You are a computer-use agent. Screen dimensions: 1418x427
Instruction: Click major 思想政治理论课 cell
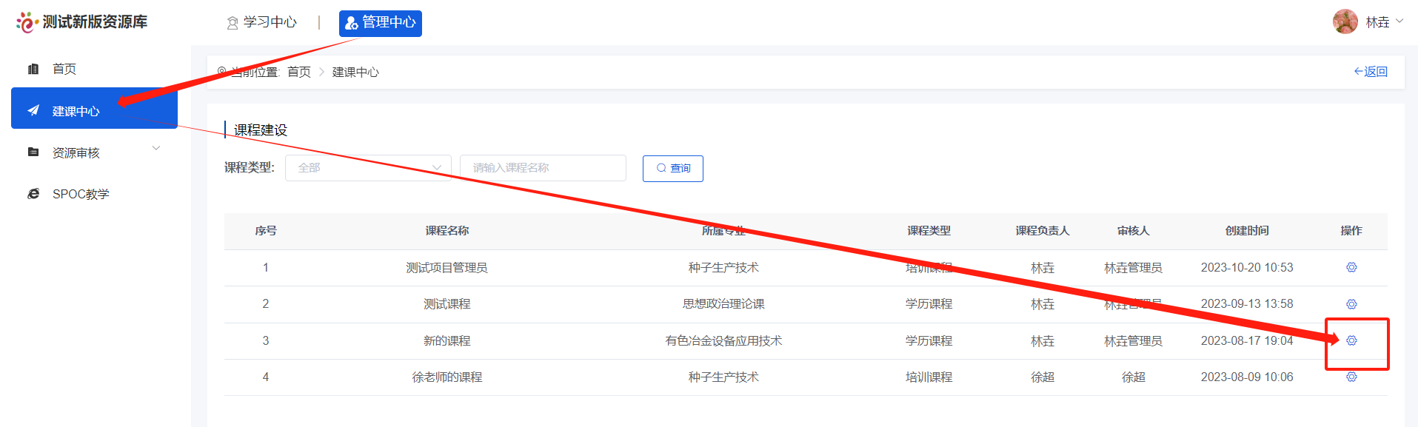point(723,304)
